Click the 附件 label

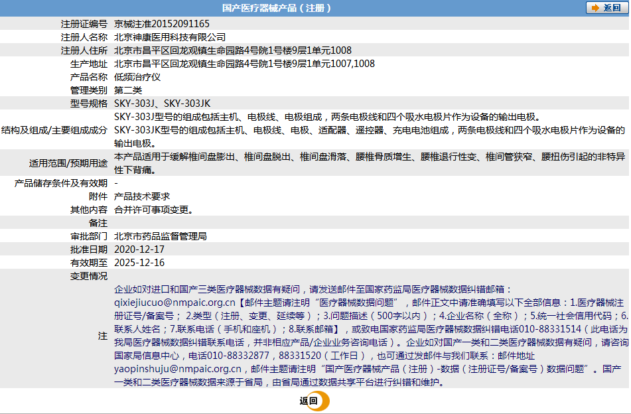tap(98, 197)
